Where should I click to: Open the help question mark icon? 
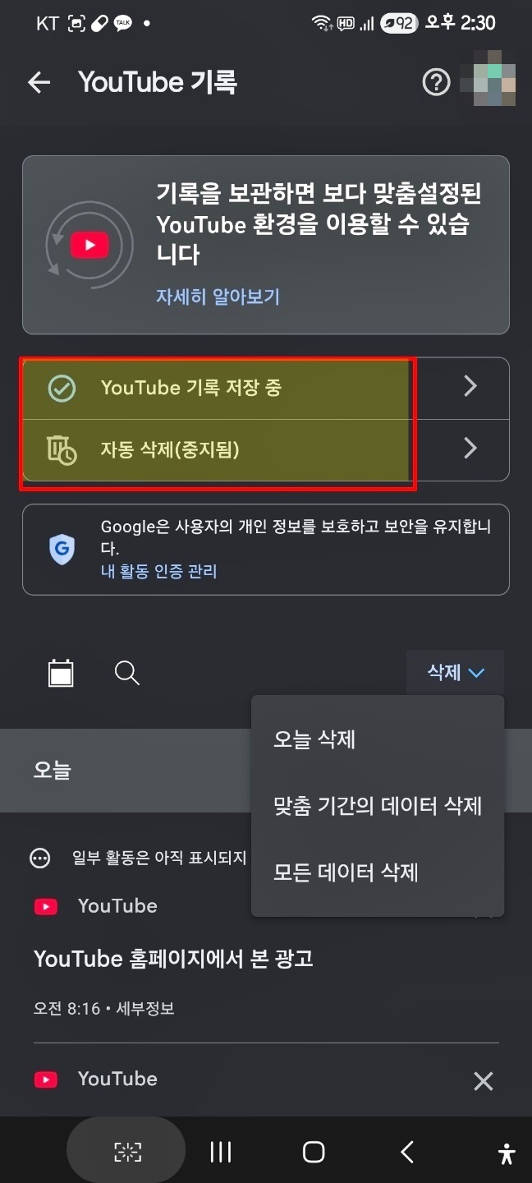436,82
